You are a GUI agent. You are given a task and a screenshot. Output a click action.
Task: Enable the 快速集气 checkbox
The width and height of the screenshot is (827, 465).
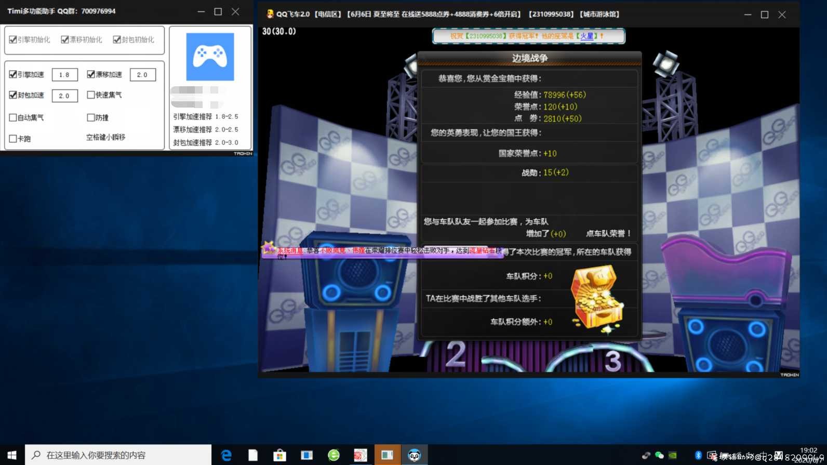point(91,95)
